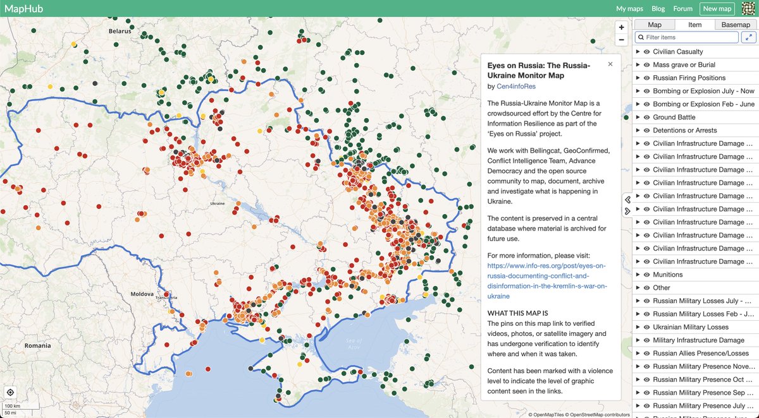This screenshot has height=418, width=759.
Task: Click into the Filter items field
Action: [686, 38]
